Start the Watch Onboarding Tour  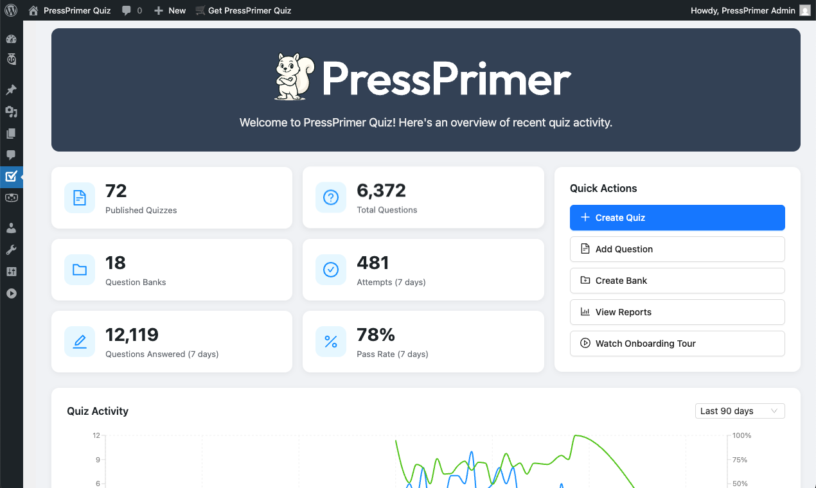click(x=677, y=344)
